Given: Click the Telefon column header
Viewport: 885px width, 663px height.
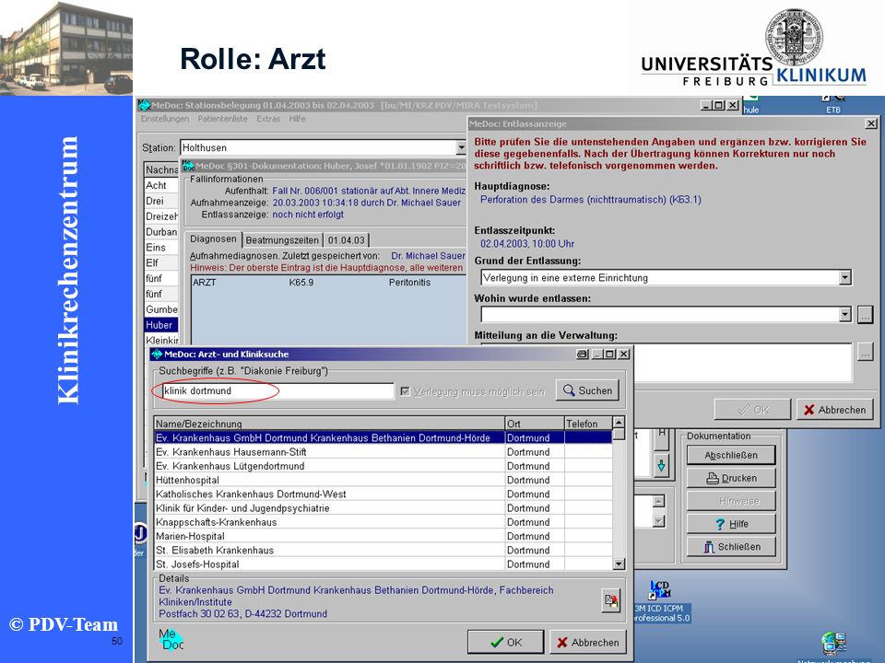Looking at the screenshot, I should tap(588, 424).
